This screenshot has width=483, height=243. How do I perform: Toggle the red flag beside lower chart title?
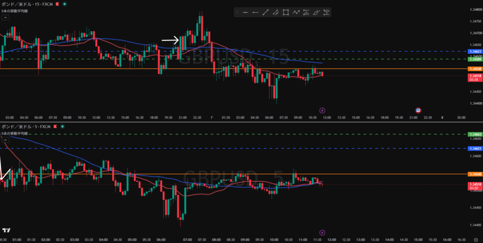tap(56, 126)
